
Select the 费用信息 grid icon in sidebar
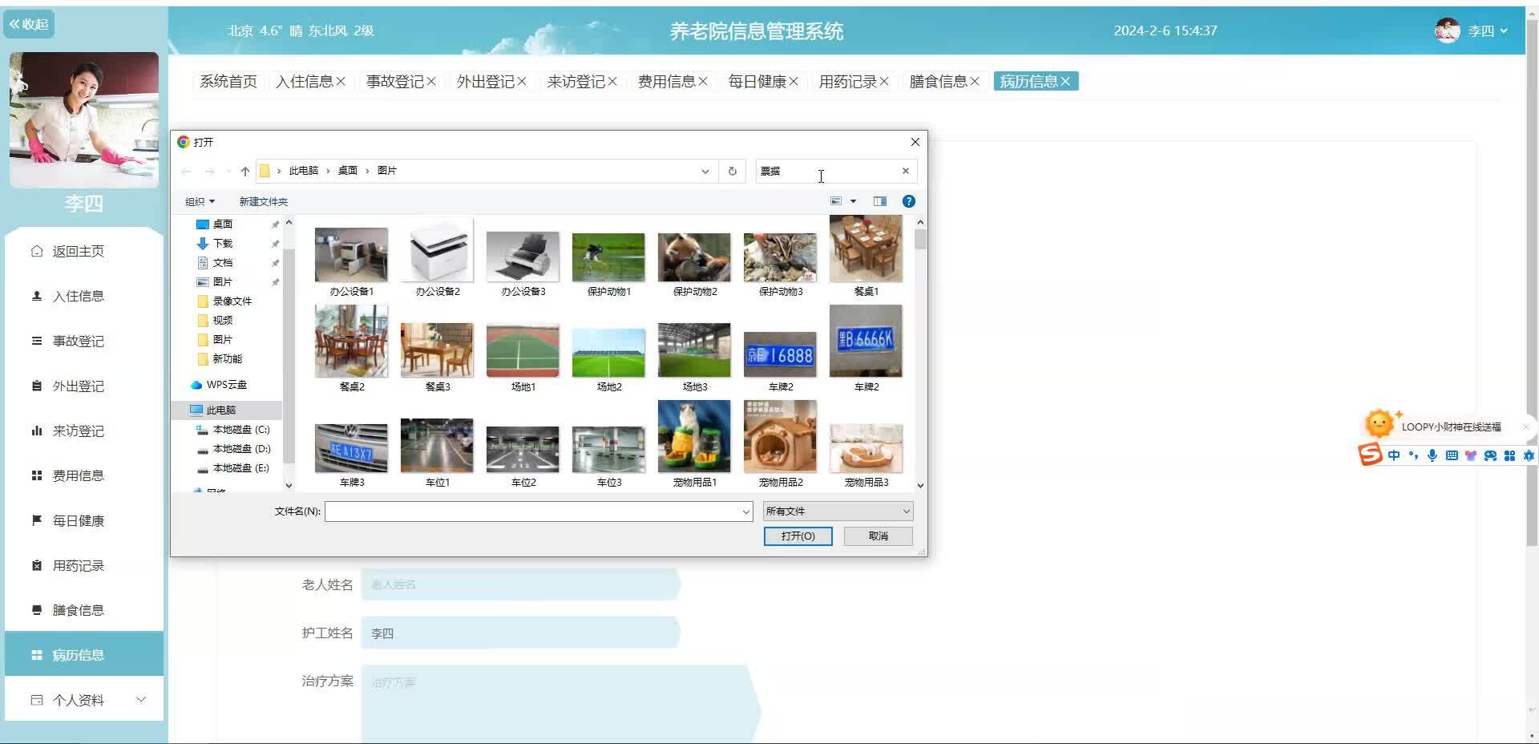[x=36, y=475]
